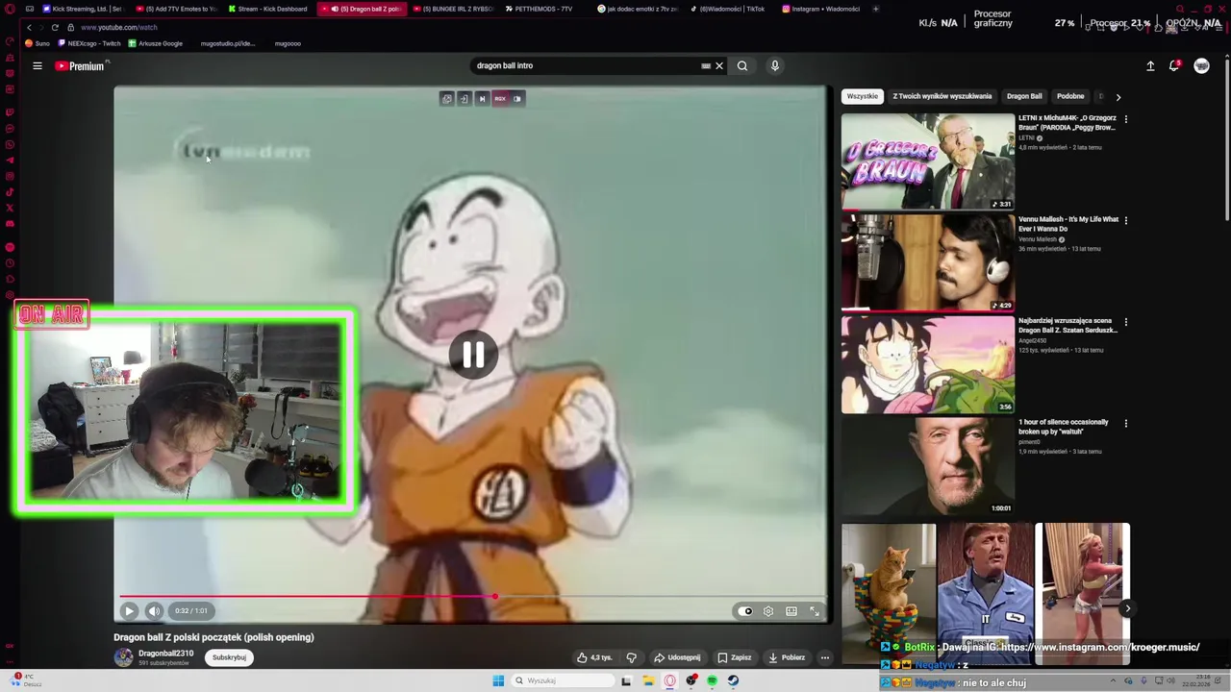Enter fullscreen mode

[x=815, y=611]
